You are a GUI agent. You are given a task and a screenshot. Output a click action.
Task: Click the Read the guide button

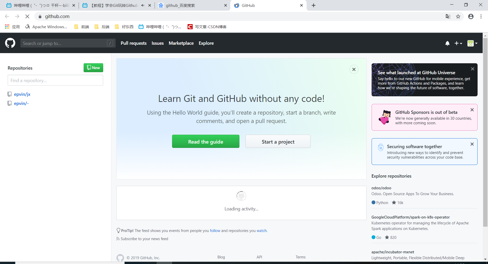(206, 142)
